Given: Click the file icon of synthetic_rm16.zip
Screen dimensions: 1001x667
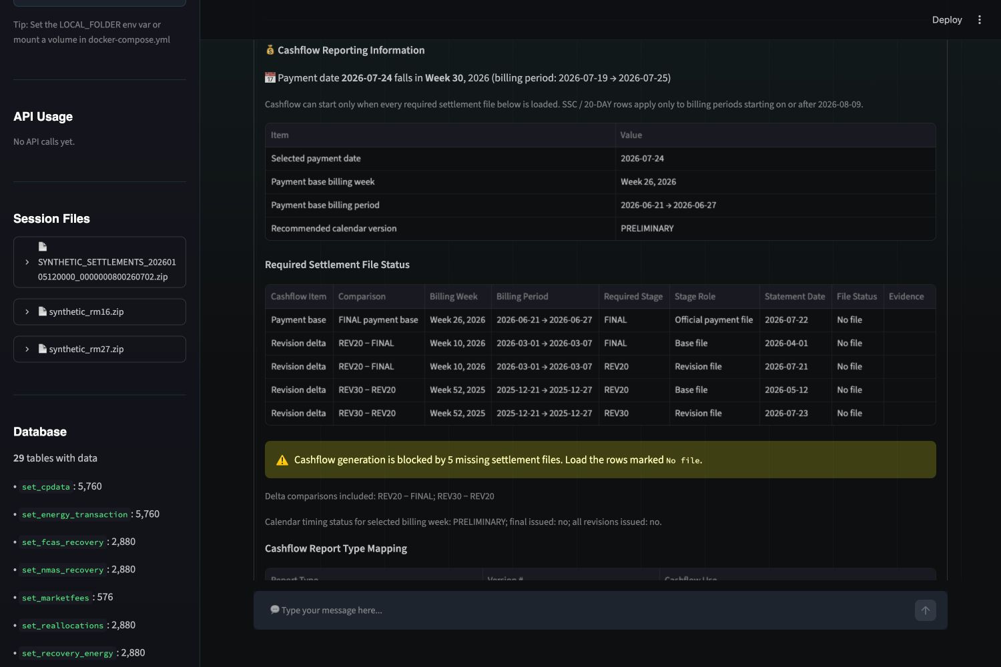Looking at the screenshot, I should (43, 311).
